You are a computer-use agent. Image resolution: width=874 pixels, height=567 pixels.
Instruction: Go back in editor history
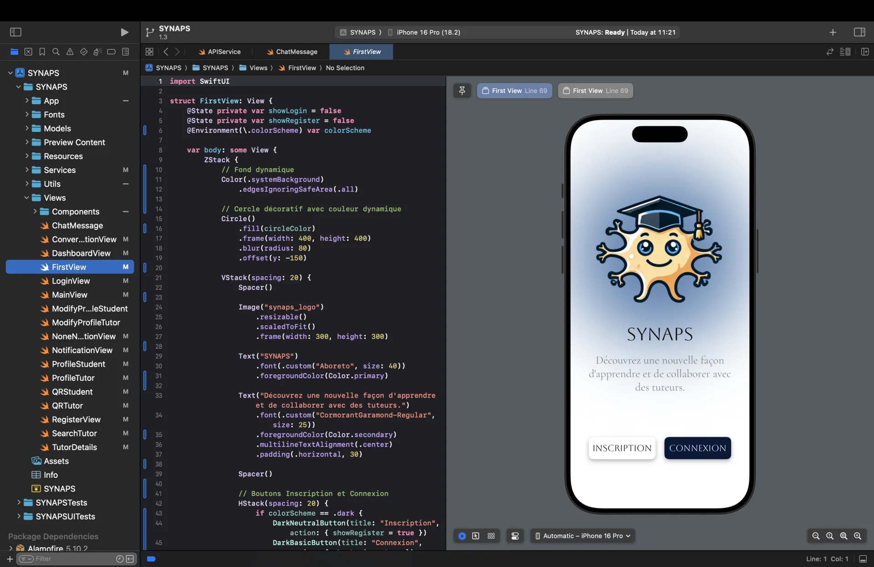pyautogui.click(x=166, y=52)
